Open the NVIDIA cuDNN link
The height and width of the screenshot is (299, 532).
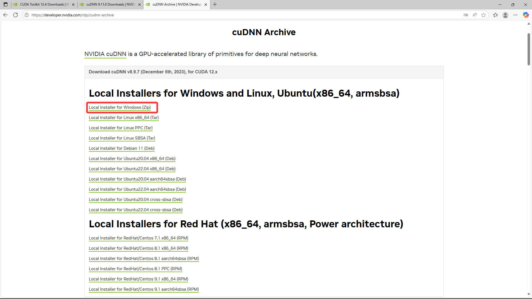click(105, 54)
